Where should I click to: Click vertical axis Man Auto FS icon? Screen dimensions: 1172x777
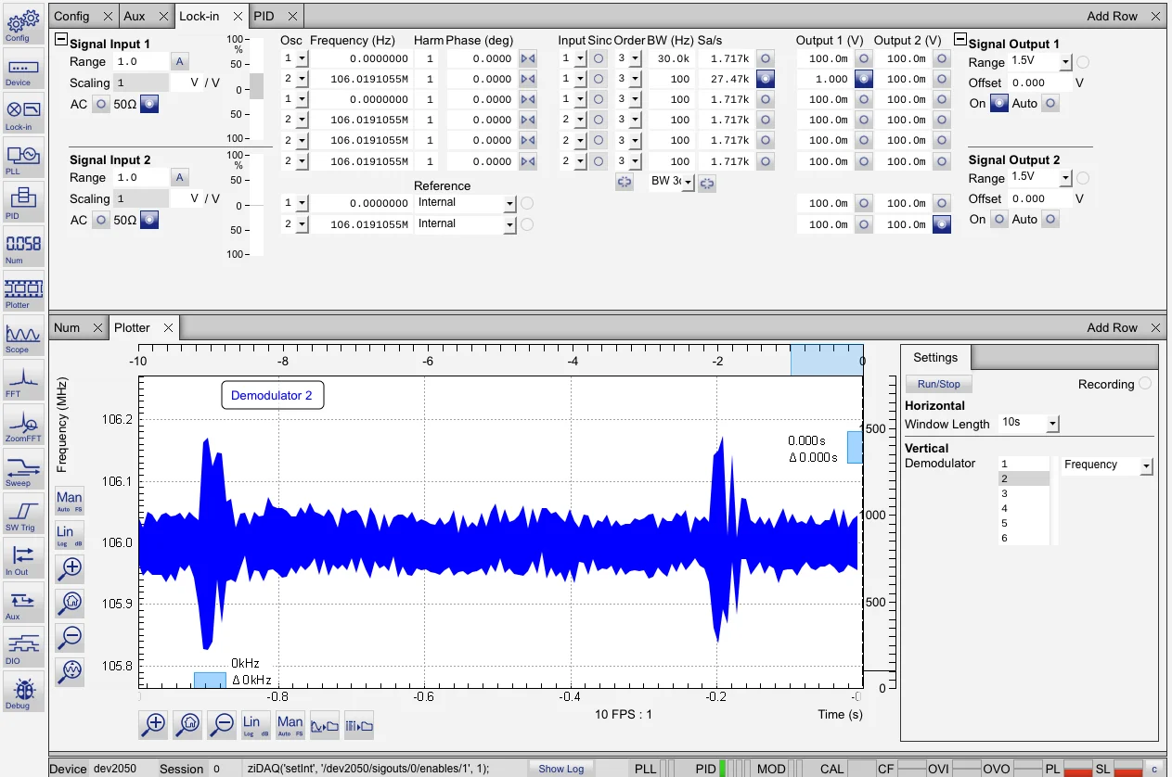pyautogui.click(x=70, y=502)
